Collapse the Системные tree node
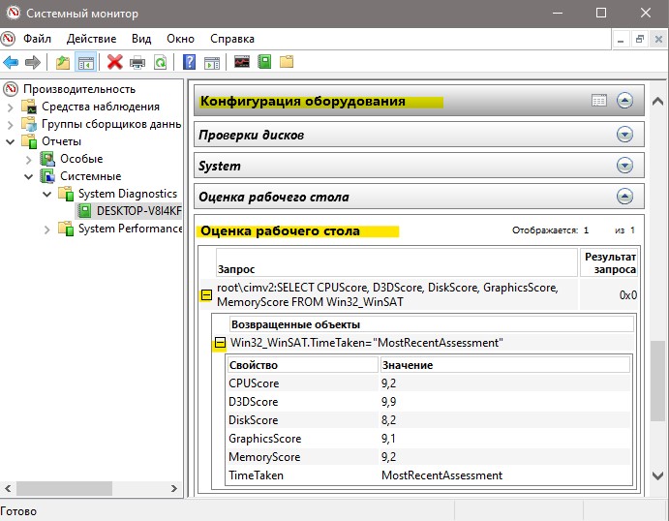This screenshot has width=669, height=521. [x=29, y=176]
